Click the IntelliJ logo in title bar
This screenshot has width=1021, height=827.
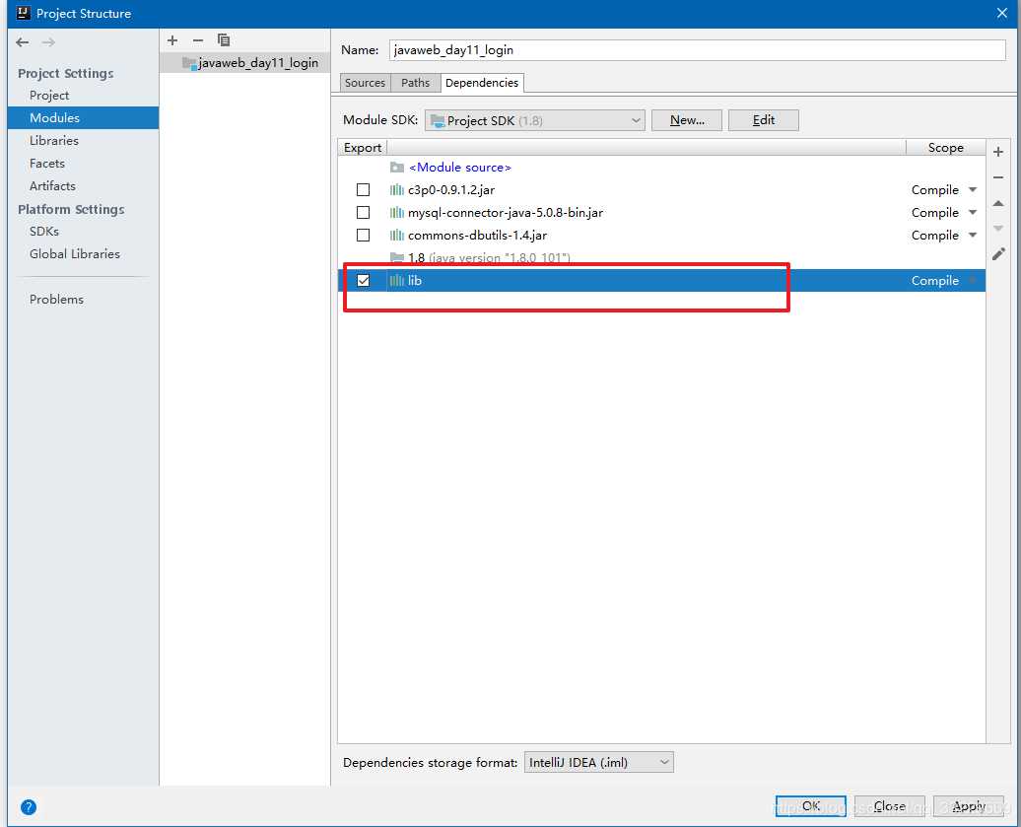[x=24, y=13]
